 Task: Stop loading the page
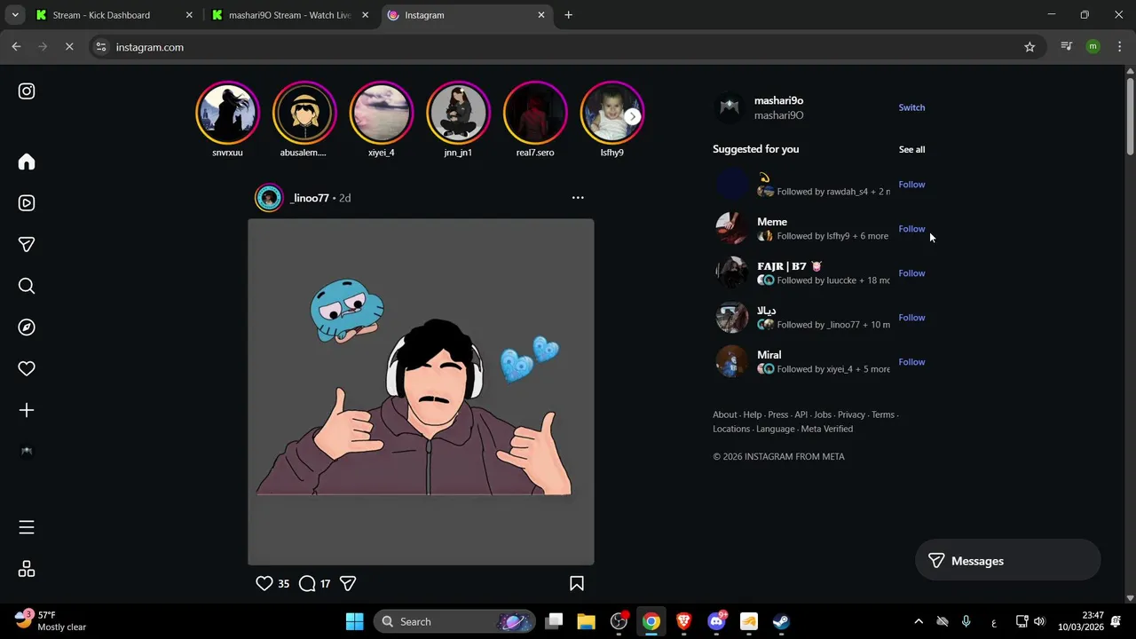(x=69, y=47)
